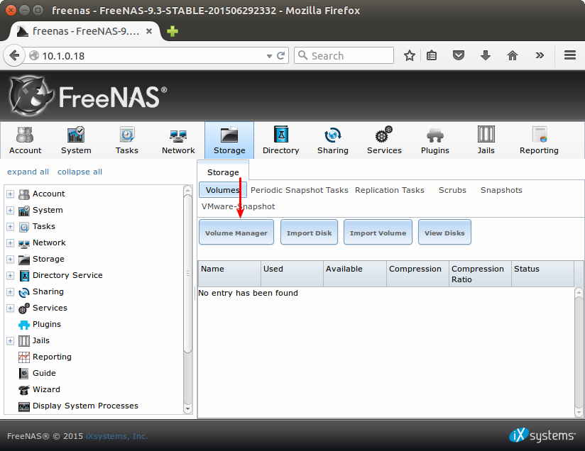This screenshot has height=451, width=585.
Task: Go back with browser back arrow
Action: point(14,55)
